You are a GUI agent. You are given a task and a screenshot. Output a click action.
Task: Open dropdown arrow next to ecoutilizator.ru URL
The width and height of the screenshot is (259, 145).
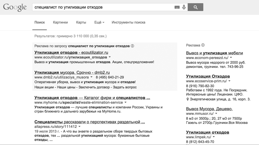point(110,57)
